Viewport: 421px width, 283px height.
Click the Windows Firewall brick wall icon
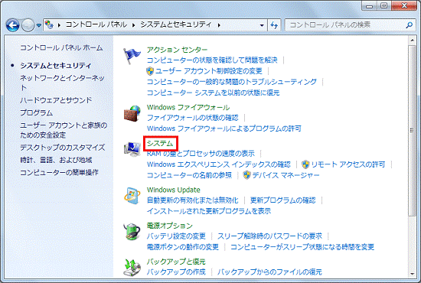(132, 113)
